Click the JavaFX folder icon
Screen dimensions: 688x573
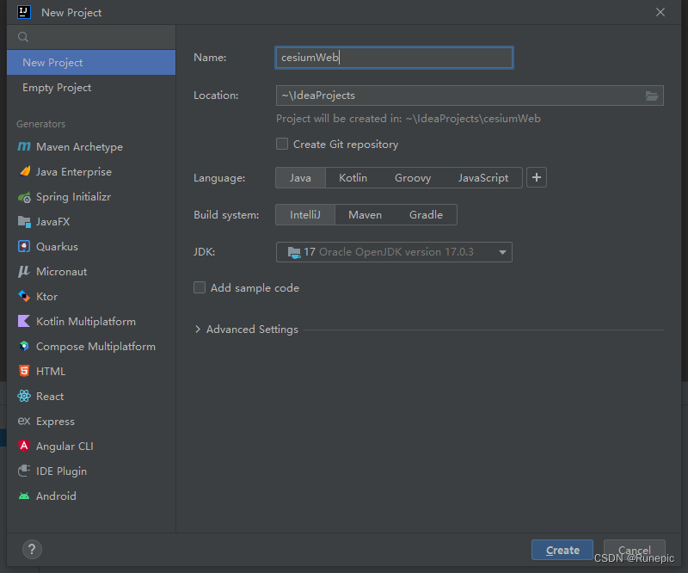click(x=24, y=222)
